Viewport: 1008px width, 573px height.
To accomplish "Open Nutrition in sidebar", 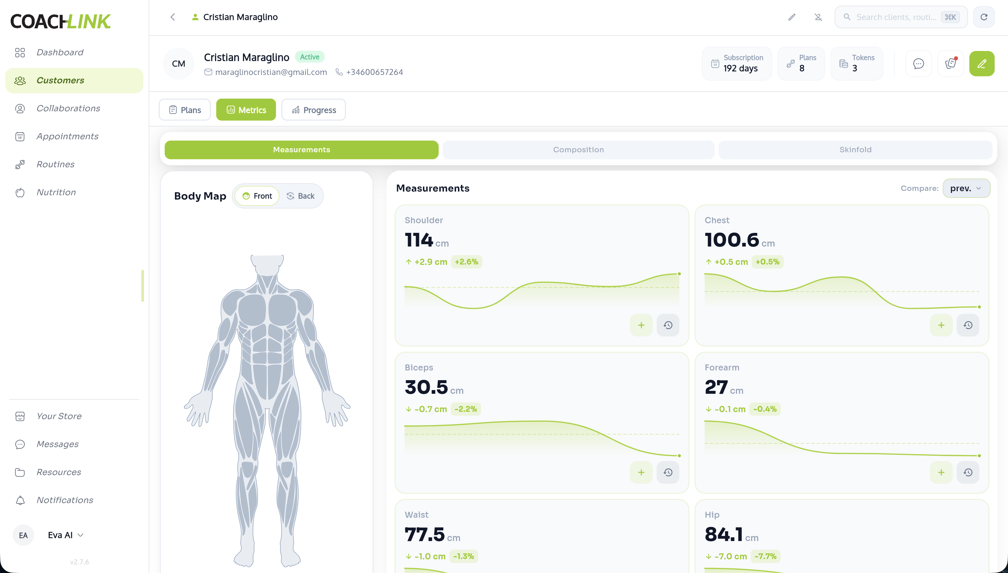I will (x=74, y=192).
